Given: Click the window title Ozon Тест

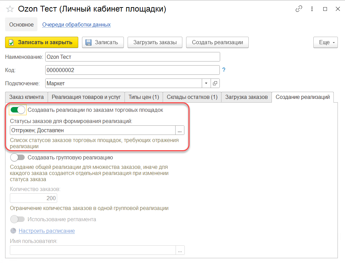Looking at the screenshot, I should point(92,9).
